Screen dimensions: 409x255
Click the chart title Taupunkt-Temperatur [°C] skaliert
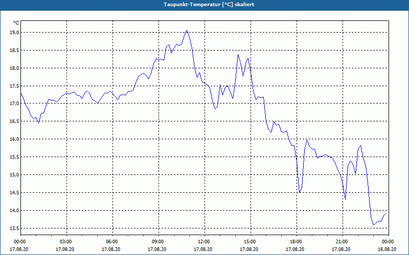(209, 5)
